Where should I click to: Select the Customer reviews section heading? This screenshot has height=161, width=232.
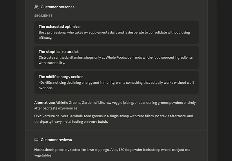click(56, 140)
